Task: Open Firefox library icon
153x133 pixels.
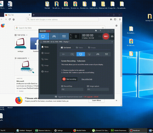Action: [x=111, y=19]
